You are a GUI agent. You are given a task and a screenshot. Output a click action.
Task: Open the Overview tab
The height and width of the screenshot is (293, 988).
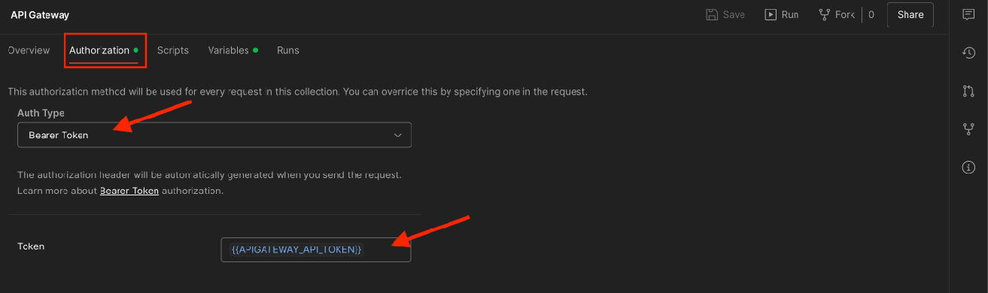coord(29,50)
